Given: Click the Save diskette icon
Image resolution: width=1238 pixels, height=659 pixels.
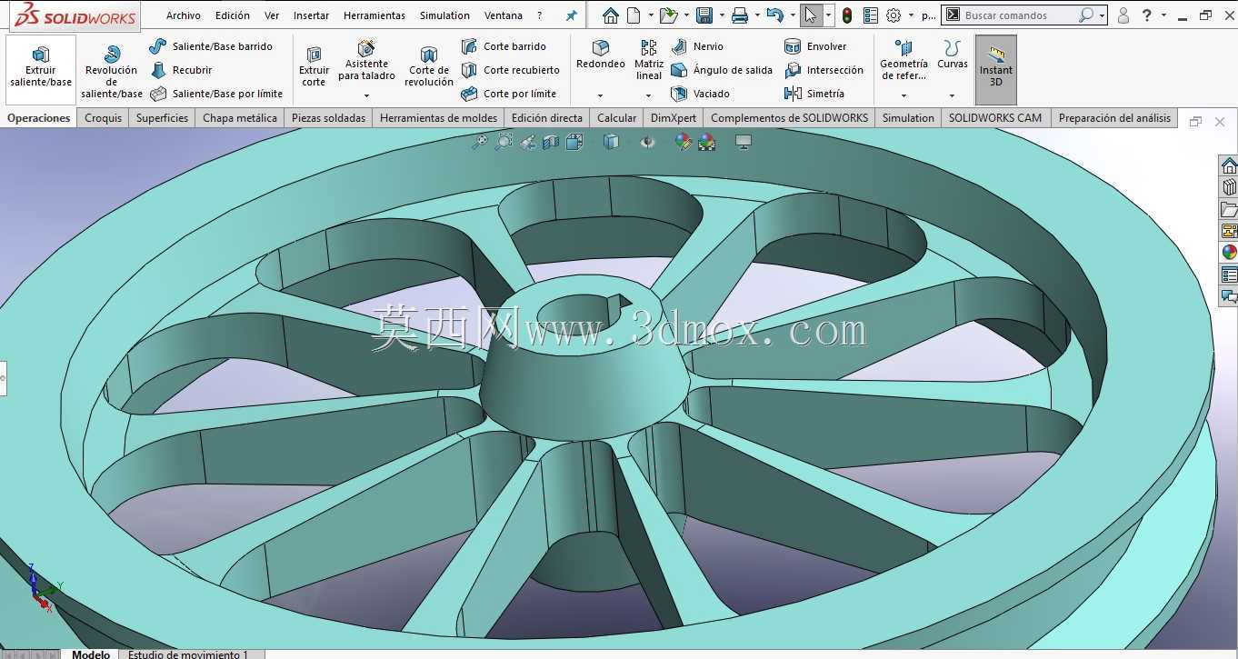Looking at the screenshot, I should [x=704, y=15].
